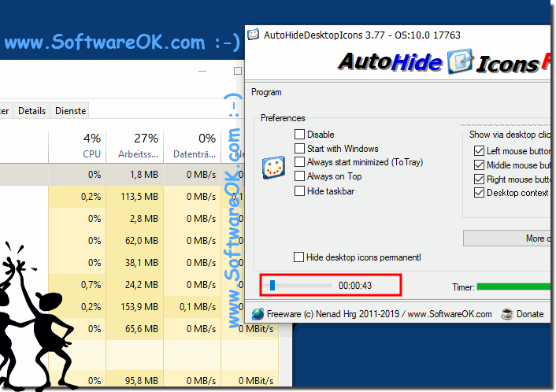
Task: Uncheck Right mouse button option
Action: pos(479,179)
